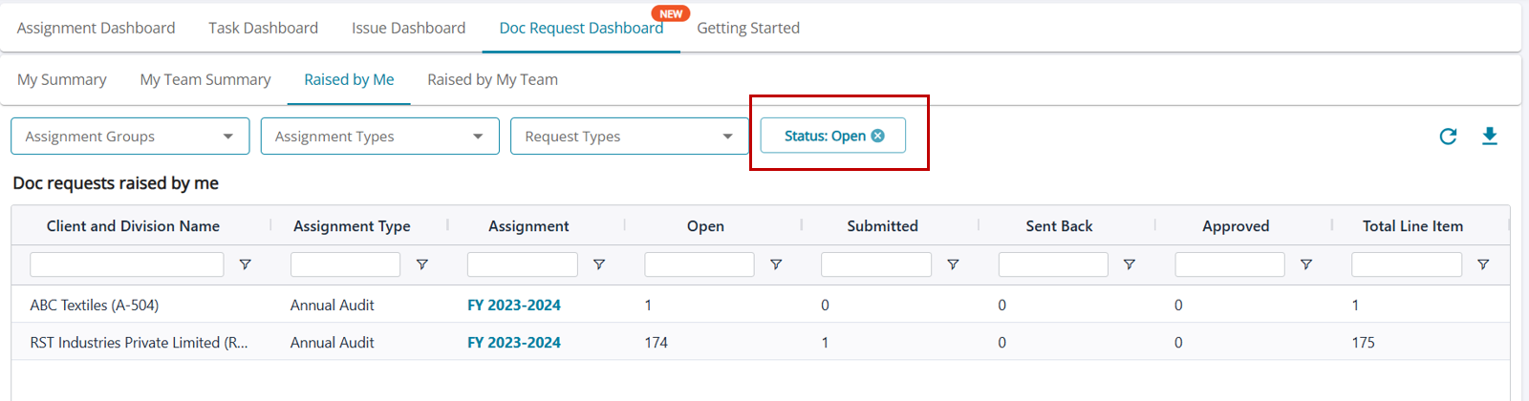Expand the Assignment Types dropdown
This screenshot has height=401, width=1529.
380,137
